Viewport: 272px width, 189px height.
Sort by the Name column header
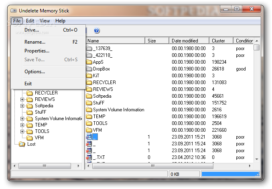pyautogui.click(x=116, y=41)
